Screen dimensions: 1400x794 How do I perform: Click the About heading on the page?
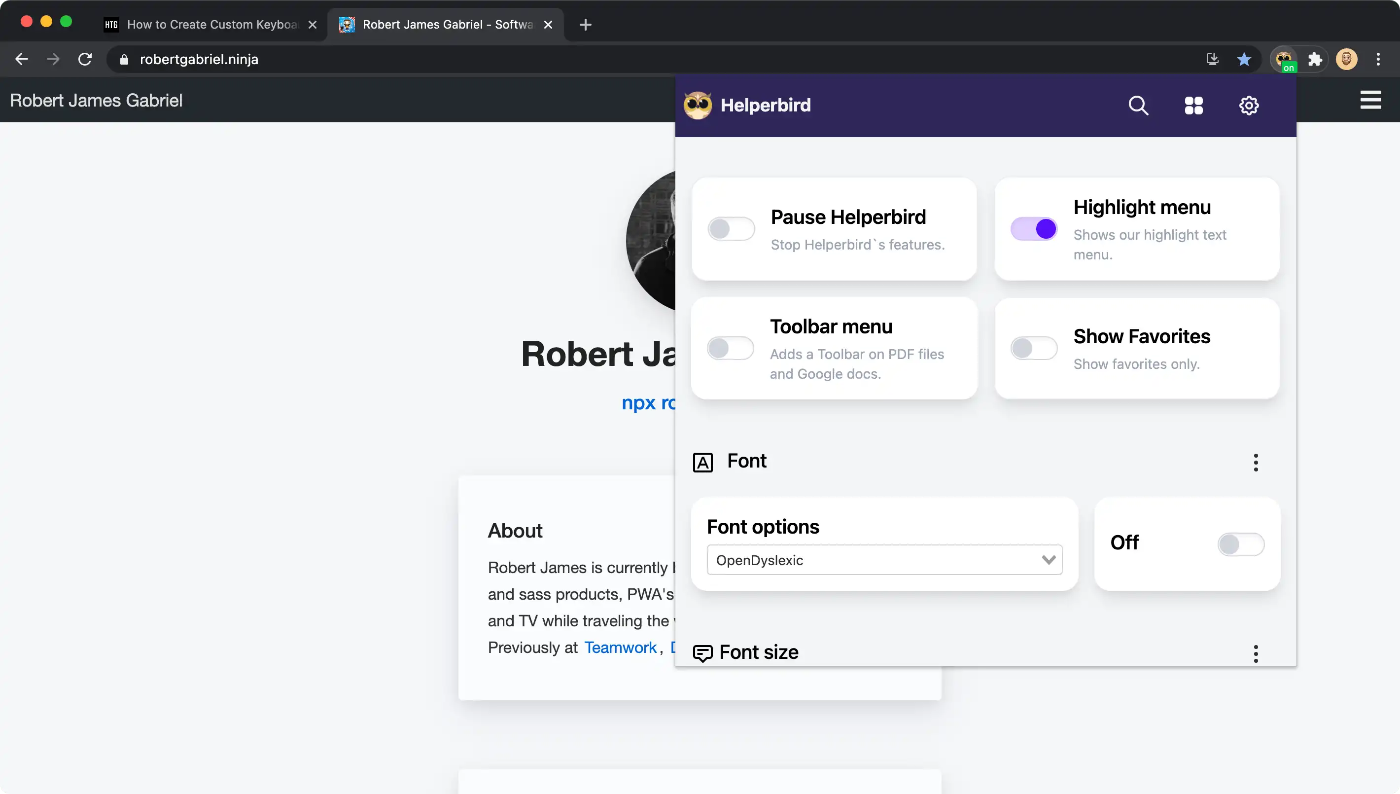click(515, 530)
